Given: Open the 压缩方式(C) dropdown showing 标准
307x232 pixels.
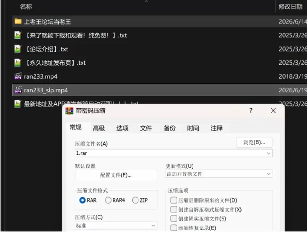Looking at the screenshot, I should 116,226.
